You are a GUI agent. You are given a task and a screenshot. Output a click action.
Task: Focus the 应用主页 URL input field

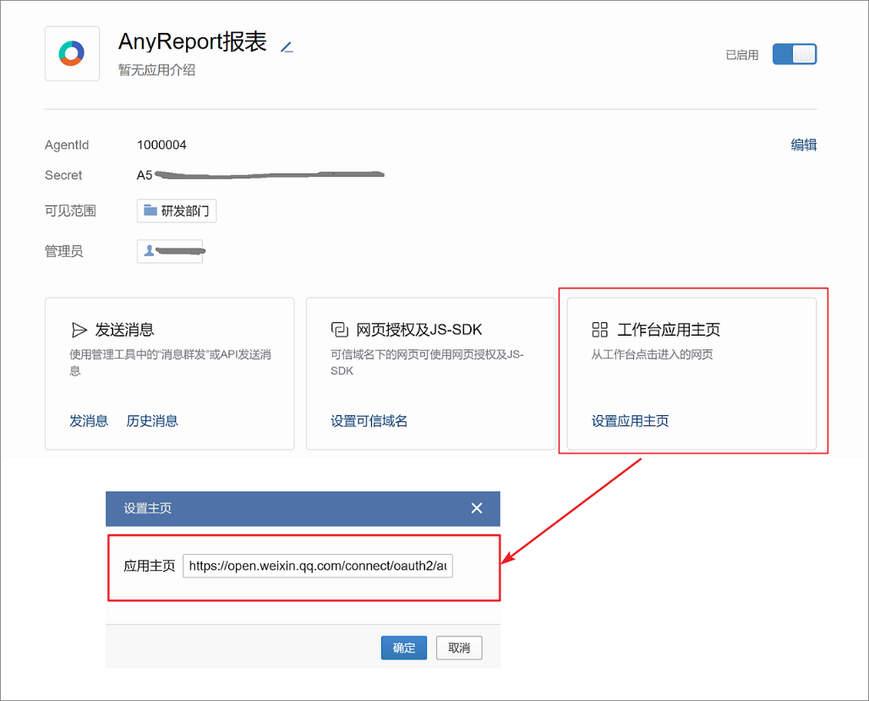pyautogui.click(x=318, y=566)
